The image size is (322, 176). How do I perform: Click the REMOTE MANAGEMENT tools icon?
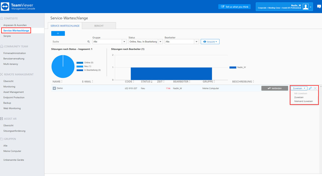2,74
